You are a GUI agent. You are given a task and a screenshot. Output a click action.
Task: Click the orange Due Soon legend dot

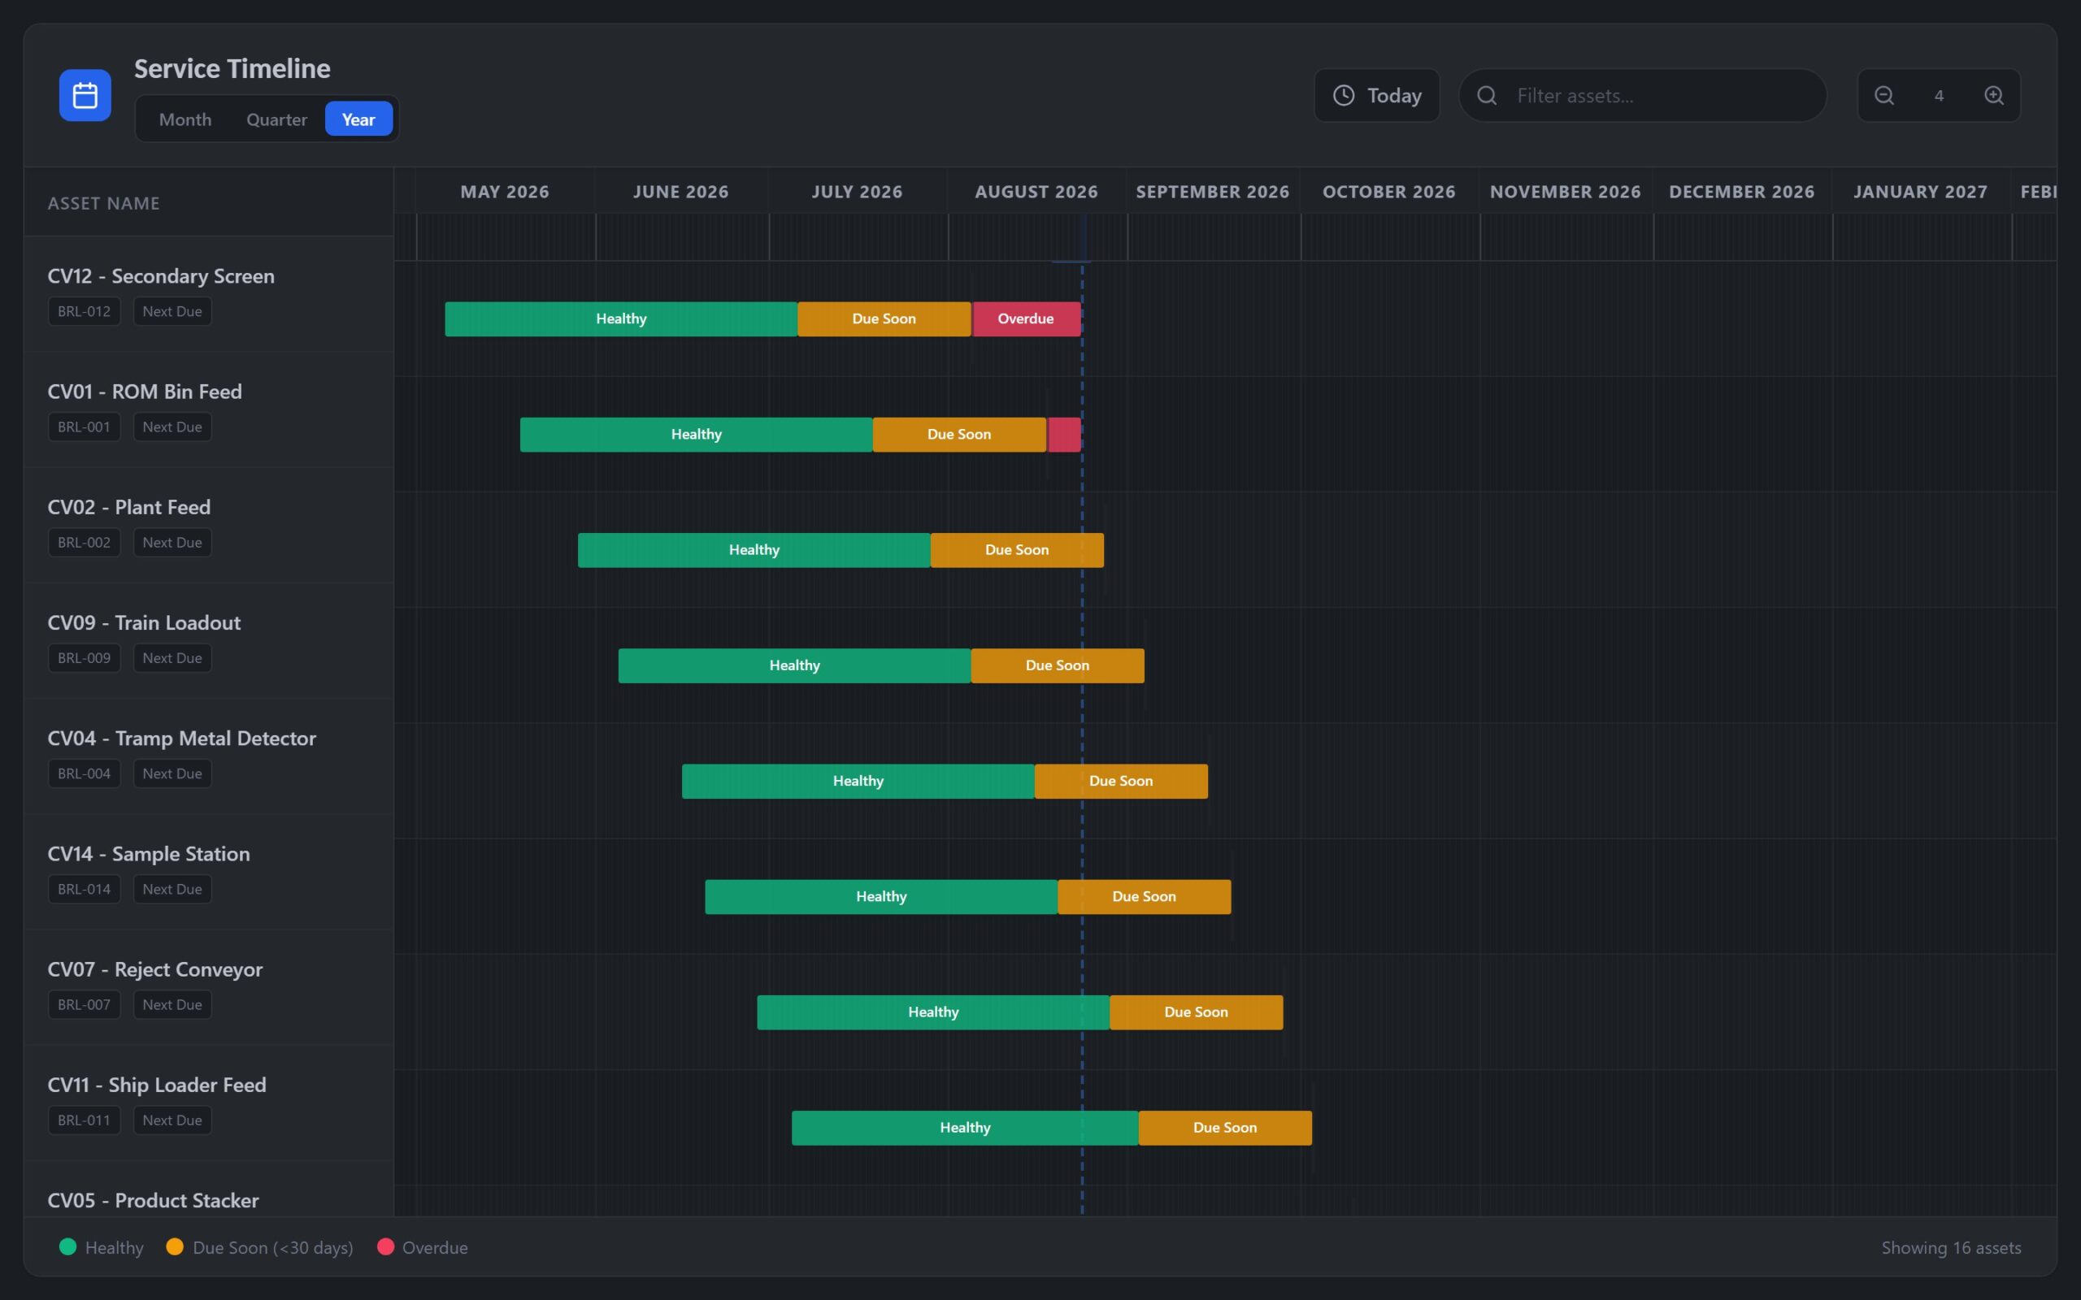point(175,1246)
